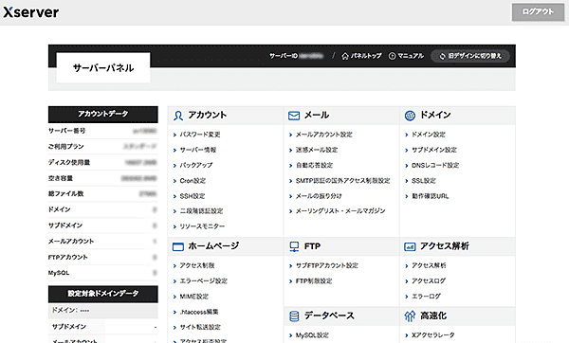Select the FTPアカウント row
The image size is (569, 343).
pos(103,257)
